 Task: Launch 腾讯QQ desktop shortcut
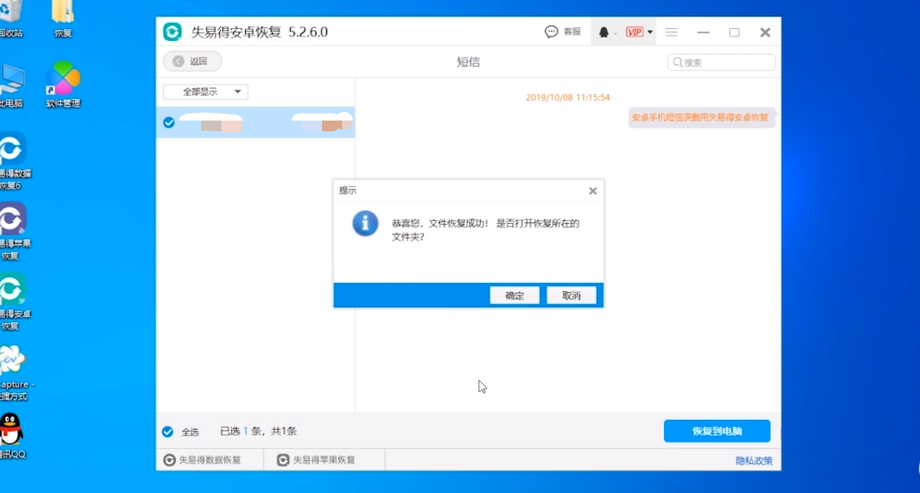(x=13, y=436)
